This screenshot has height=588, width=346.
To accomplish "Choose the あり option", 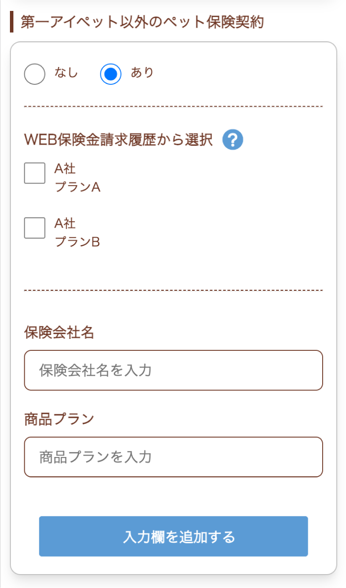I will (110, 73).
